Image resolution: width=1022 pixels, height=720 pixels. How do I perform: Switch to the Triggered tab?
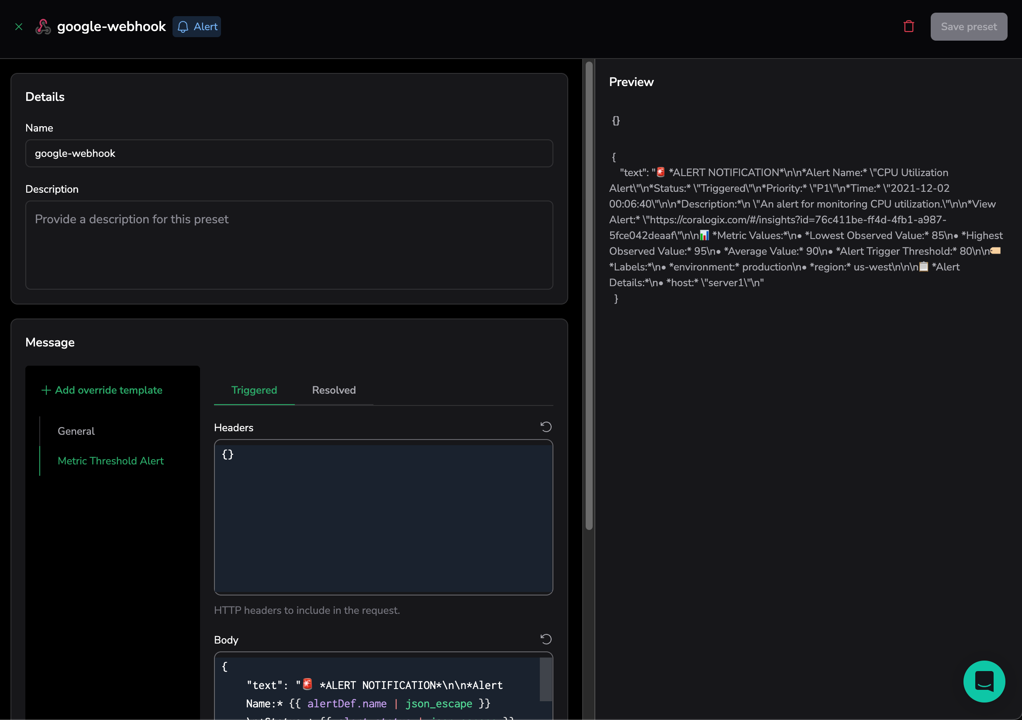[254, 390]
